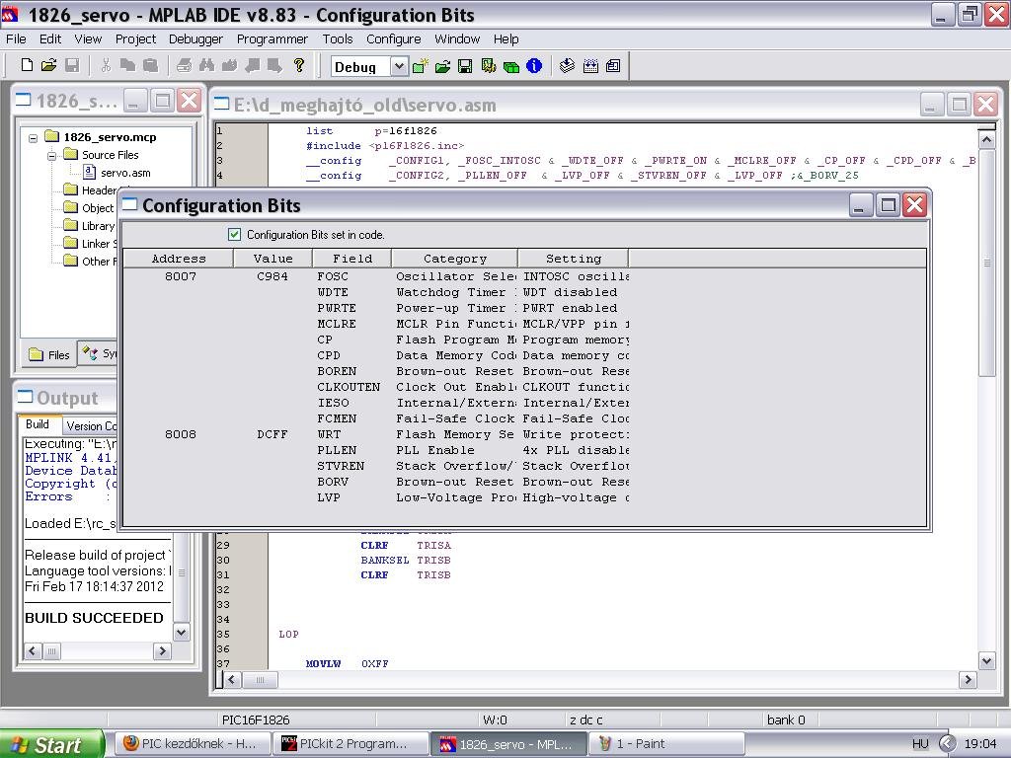Image resolution: width=1011 pixels, height=758 pixels.
Task: Collapse the 1826_servo.mcp project node
Action: point(33,137)
